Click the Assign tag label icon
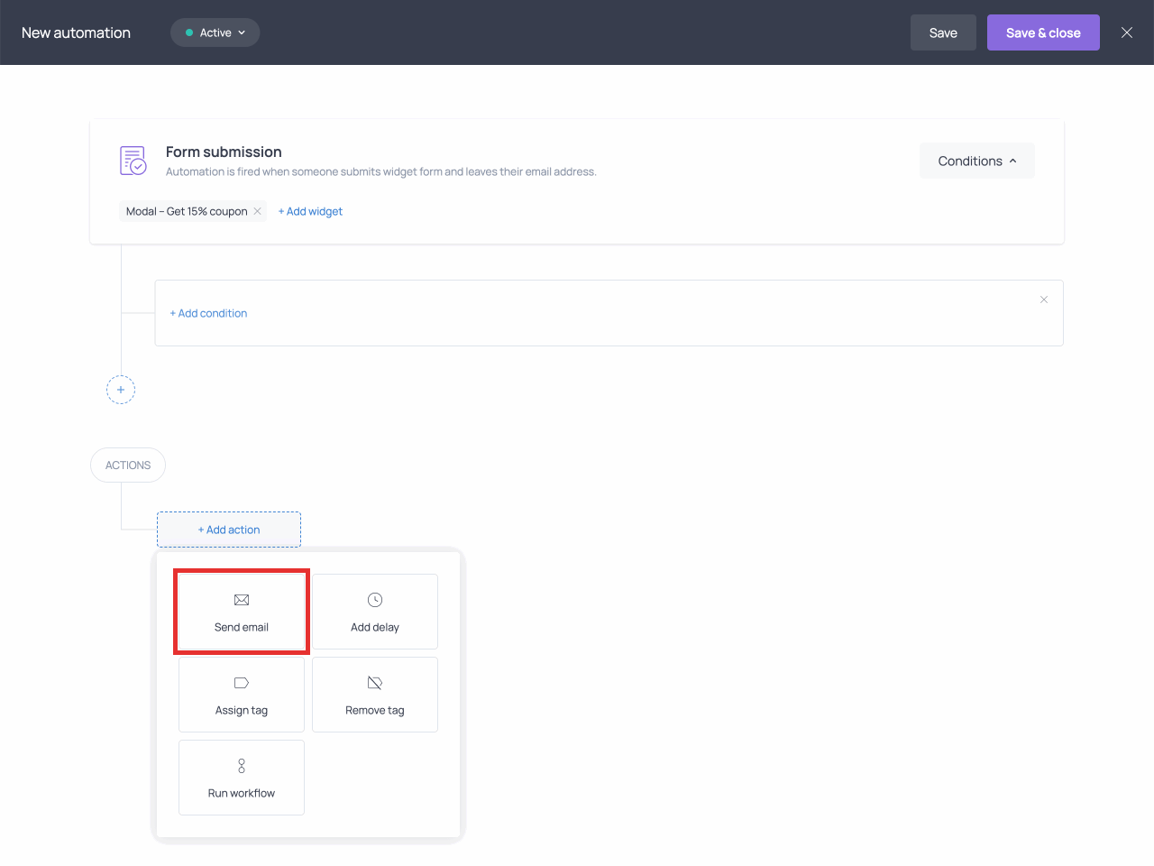 click(x=242, y=683)
